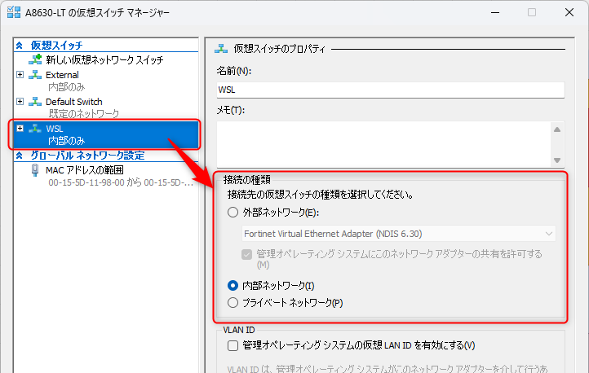589x373 pixels.
Task: Click the 名前(N) field containing WSL
Action: [390, 90]
